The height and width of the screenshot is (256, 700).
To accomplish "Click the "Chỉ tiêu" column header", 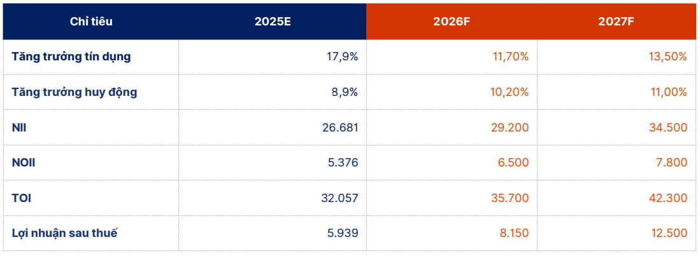I will pyautogui.click(x=91, y=21).
